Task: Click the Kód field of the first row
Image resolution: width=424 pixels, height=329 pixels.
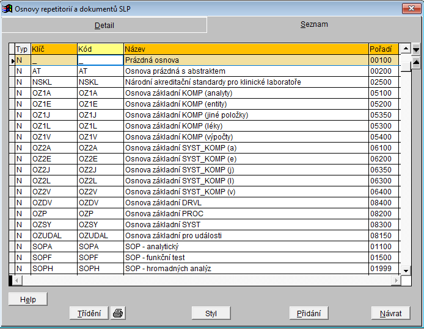Action: coord(100,60)
